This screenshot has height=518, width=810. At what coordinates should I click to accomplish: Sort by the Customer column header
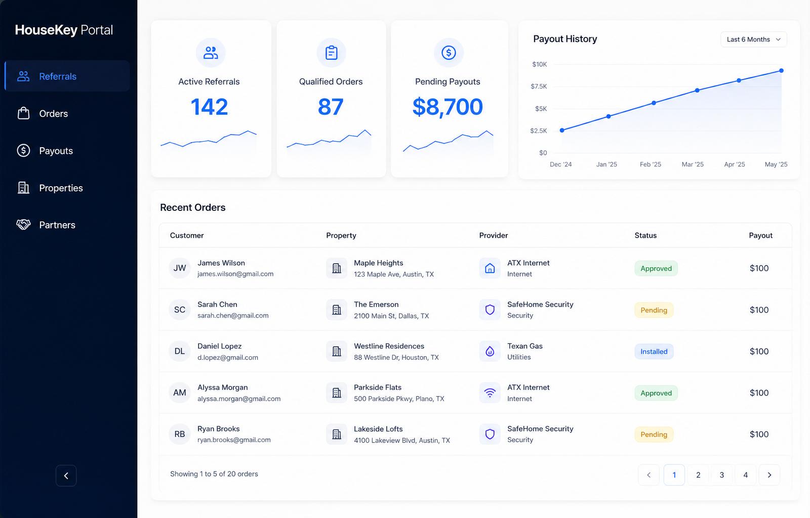(x=187, y=235)
